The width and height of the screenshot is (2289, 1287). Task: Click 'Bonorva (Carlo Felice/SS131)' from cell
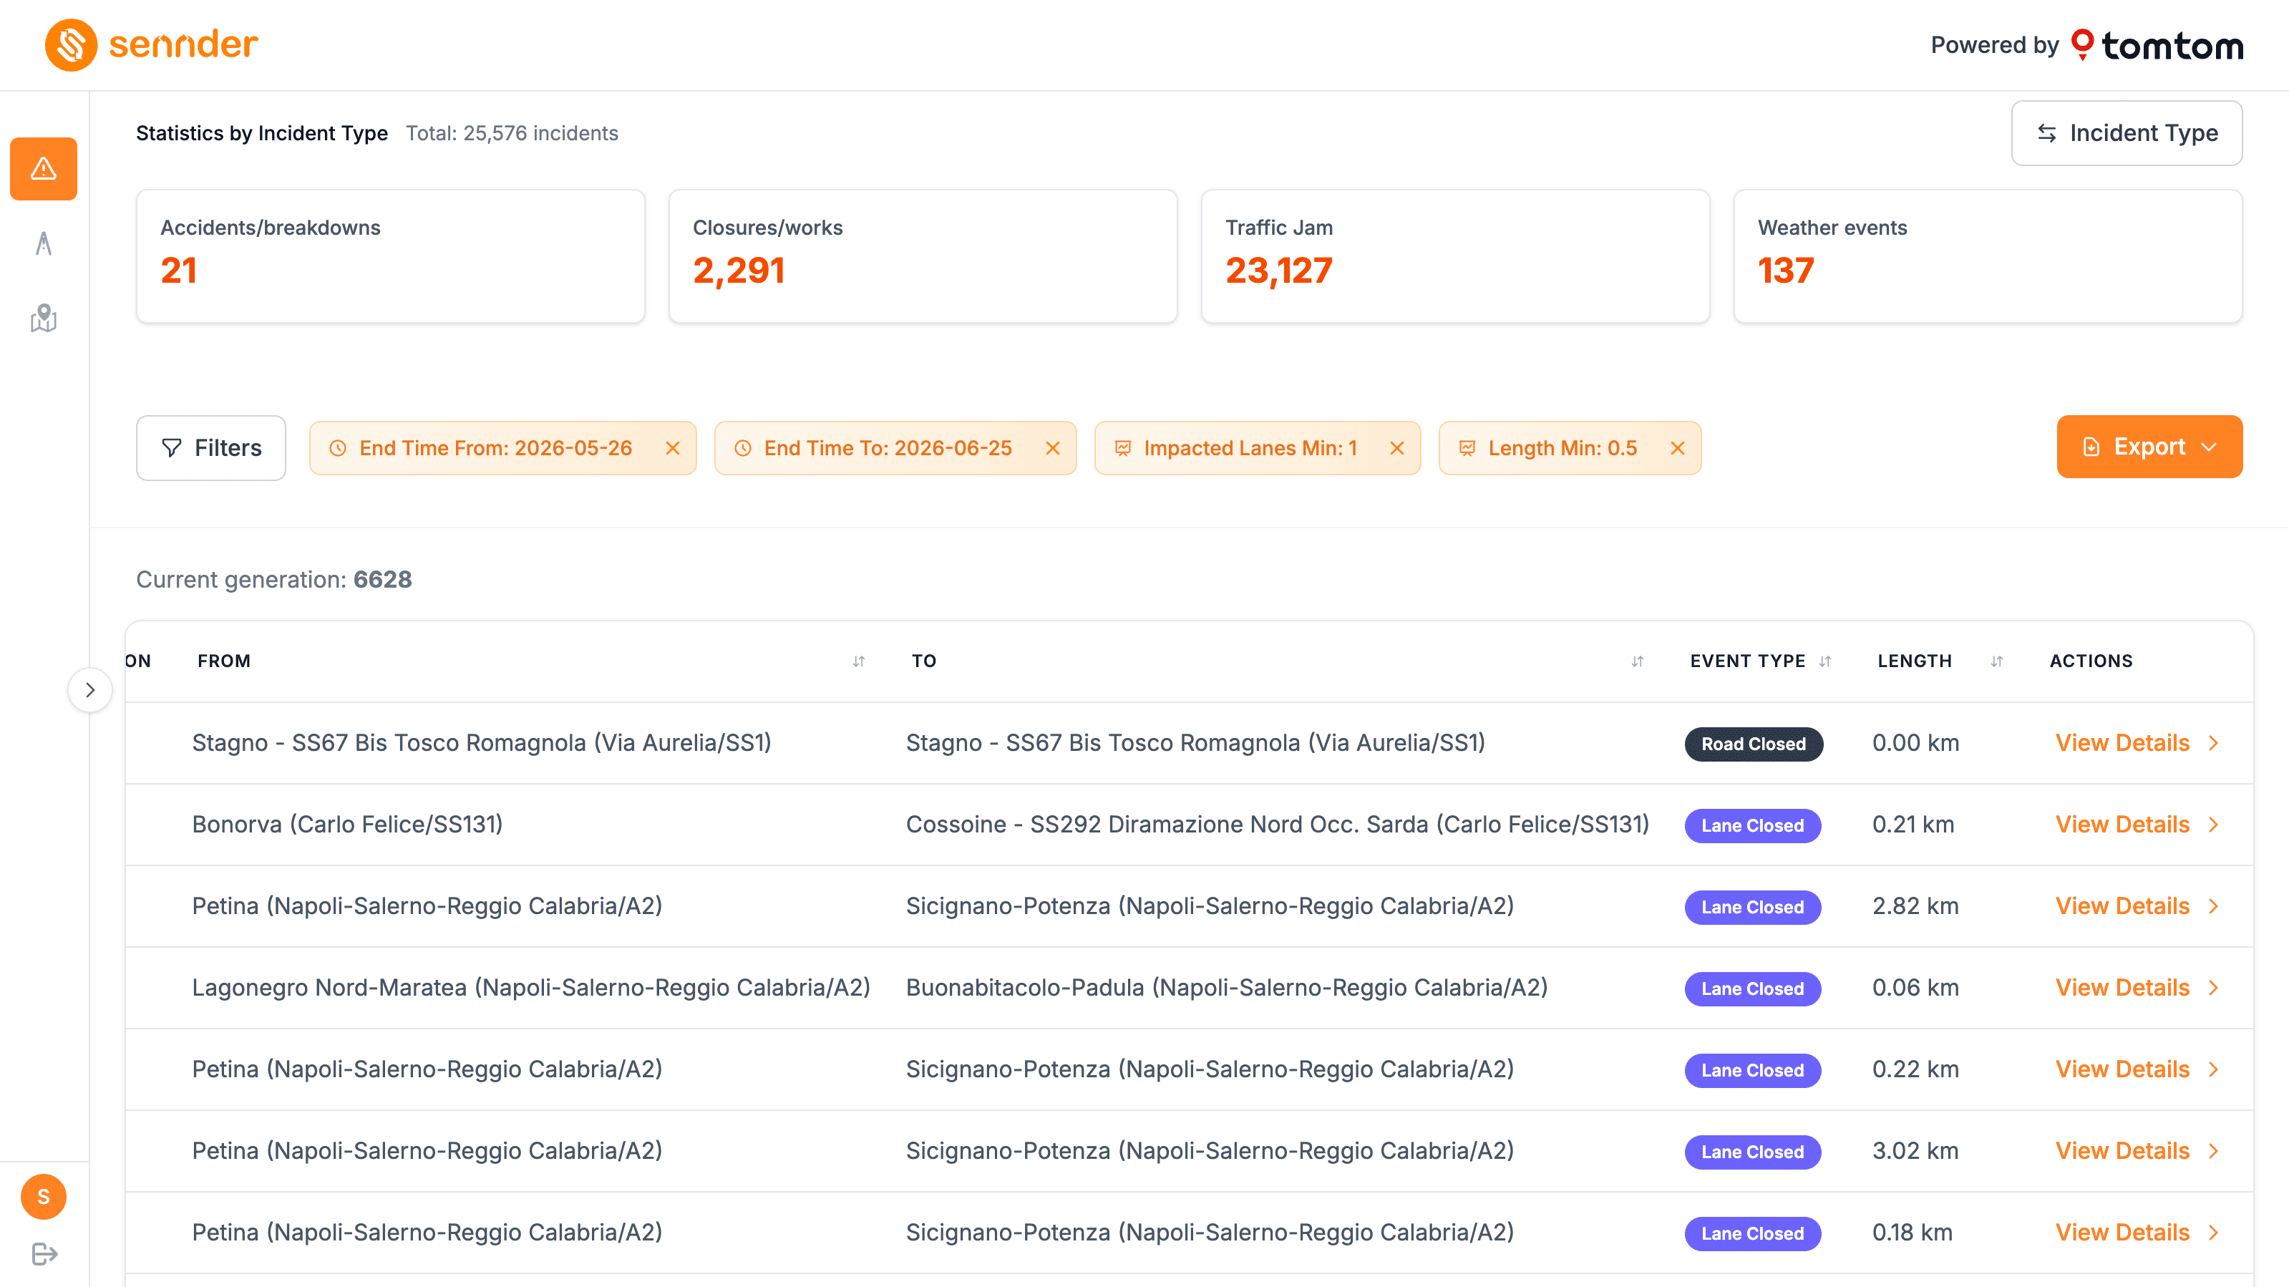(347, 825)
